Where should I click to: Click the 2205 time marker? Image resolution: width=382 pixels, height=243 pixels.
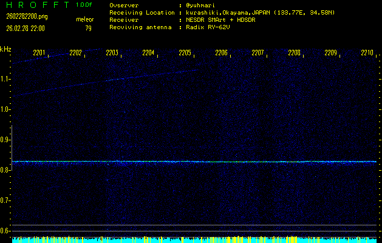(x=185, y=53)
